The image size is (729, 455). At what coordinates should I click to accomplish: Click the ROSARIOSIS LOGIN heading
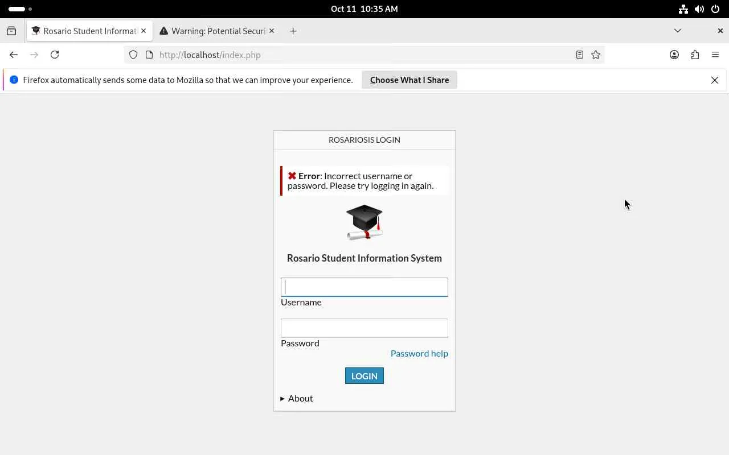[x=364, y=140]
